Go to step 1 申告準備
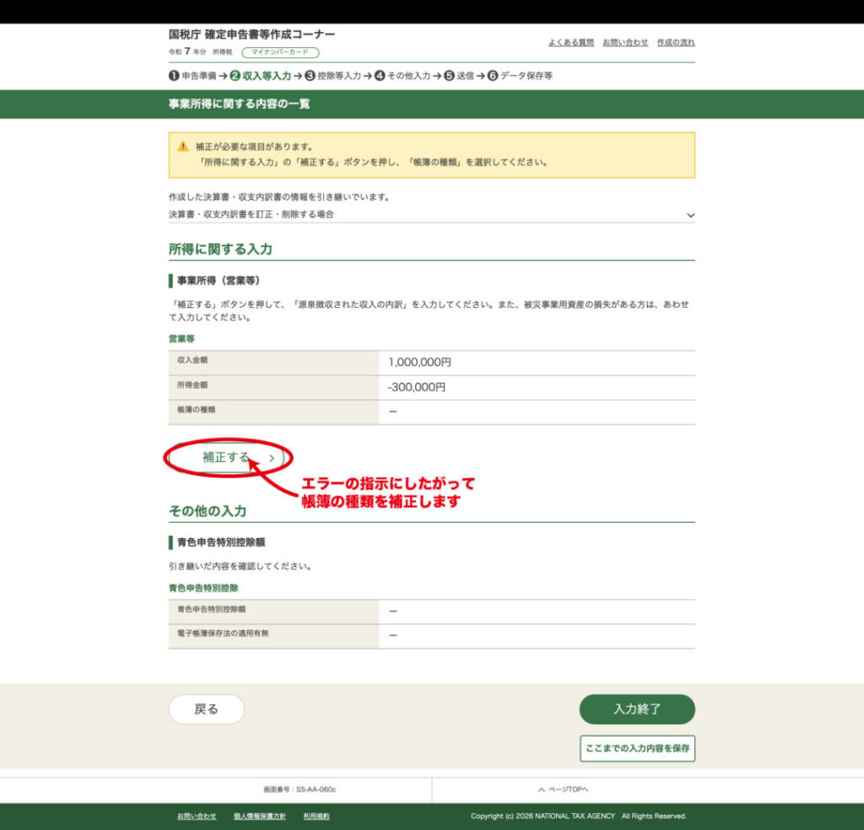864x830 pixels. pyautogui.click(x=192, y=76)
